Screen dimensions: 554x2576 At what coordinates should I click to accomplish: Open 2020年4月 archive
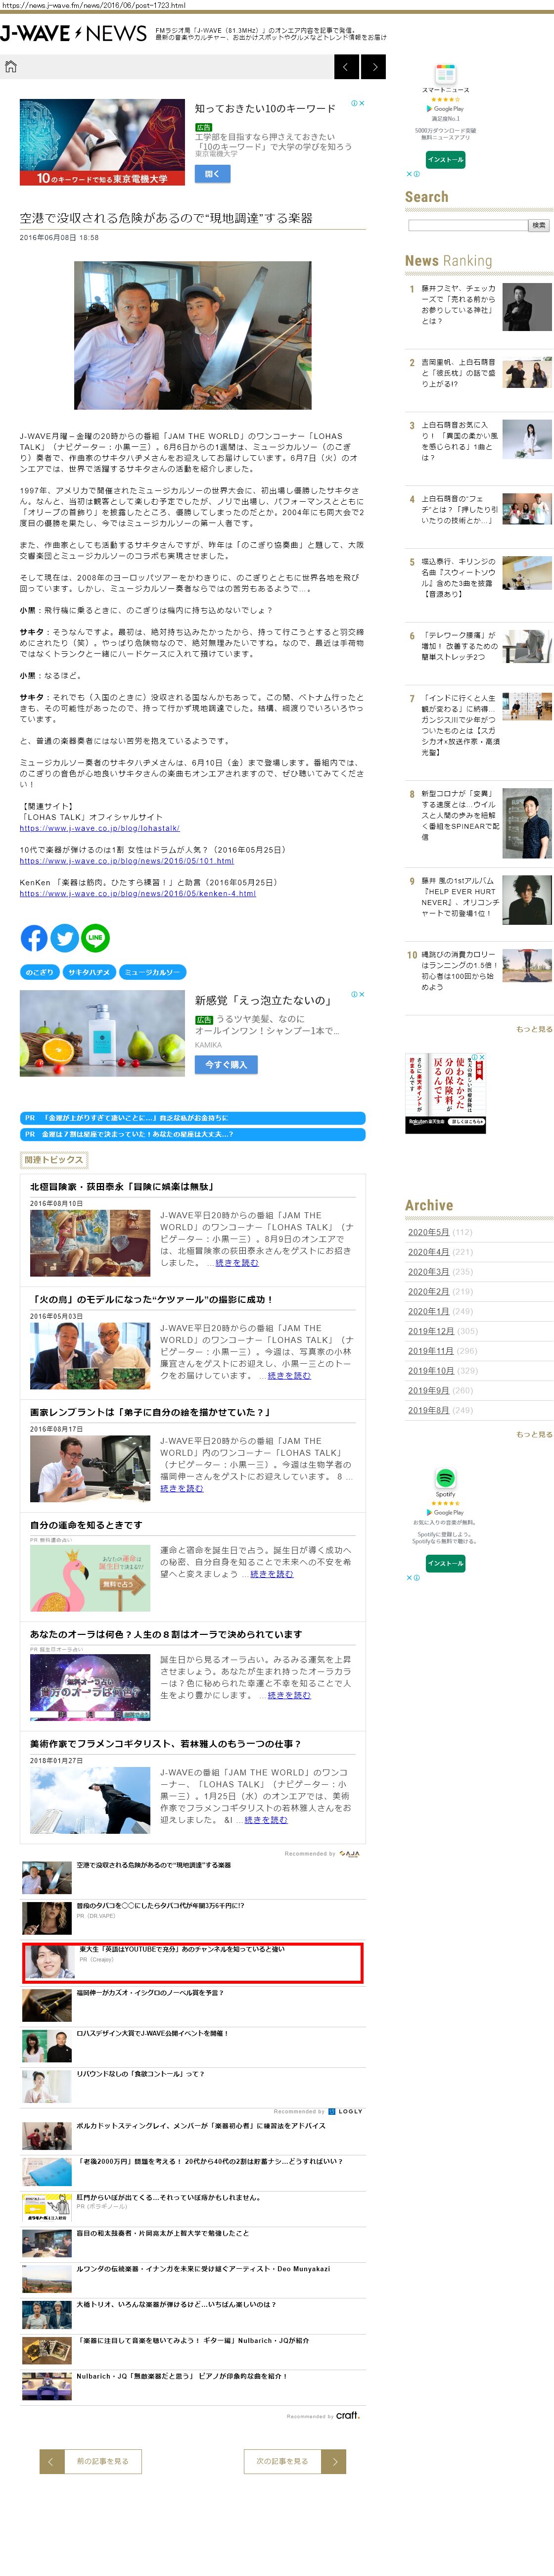coord(428,1251)
